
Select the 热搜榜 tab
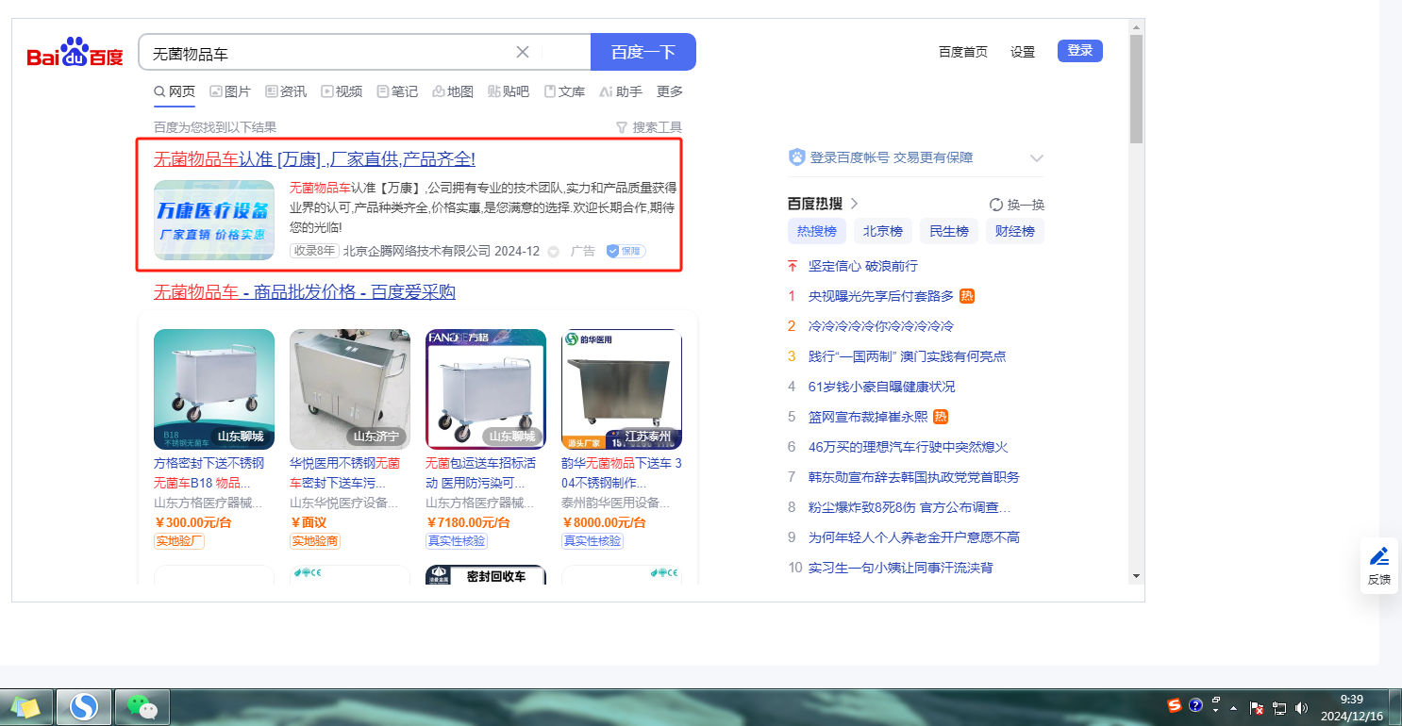pos(817,231)
